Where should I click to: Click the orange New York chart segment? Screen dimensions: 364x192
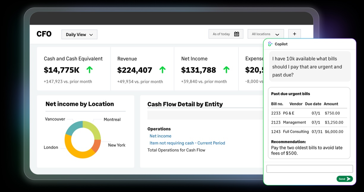point(97,145)
